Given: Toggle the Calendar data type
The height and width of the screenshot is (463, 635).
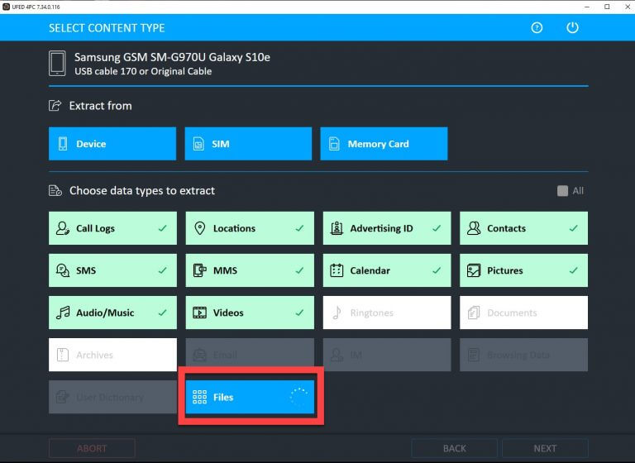Looking at the screenshot, I should [387, 270].
